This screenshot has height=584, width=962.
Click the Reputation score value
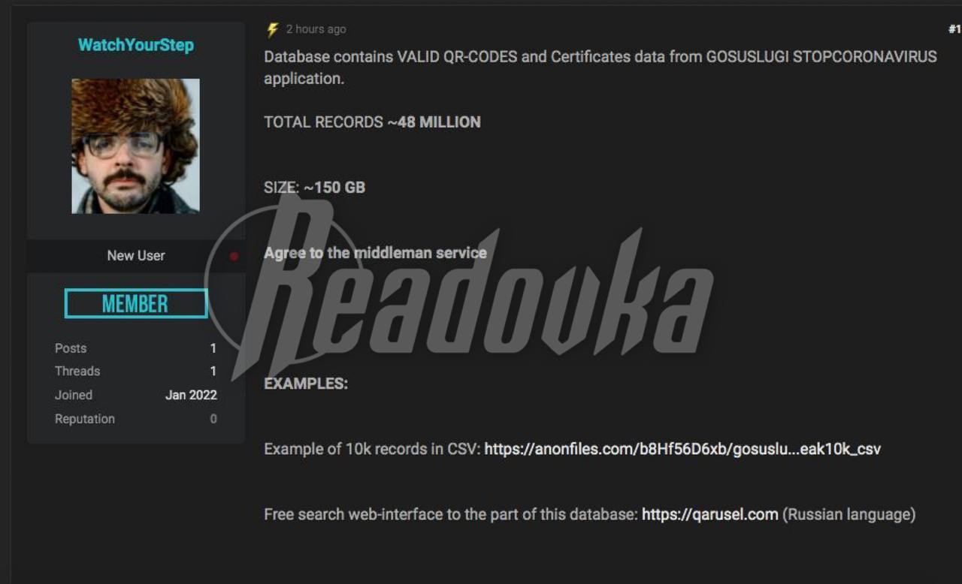point(213,419)
